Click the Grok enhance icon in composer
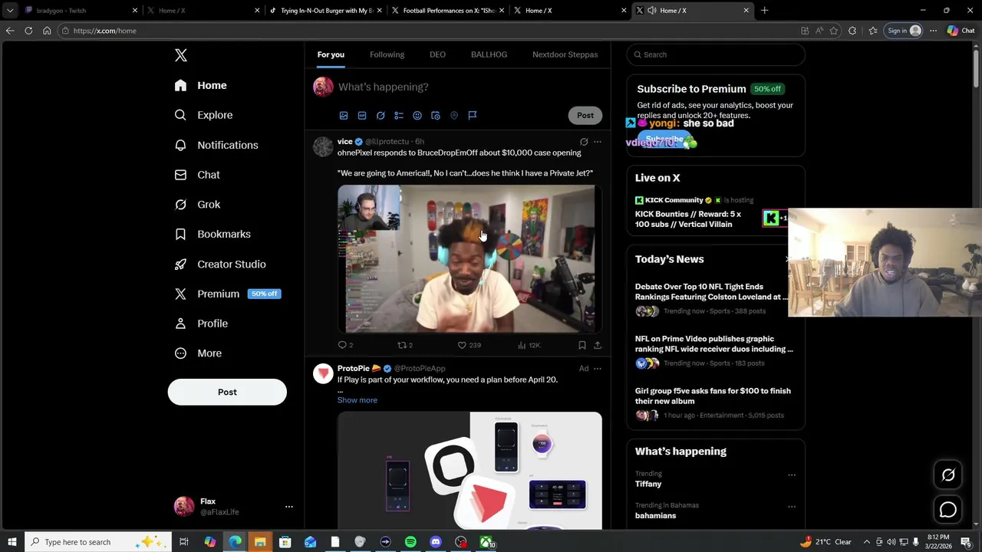 pos(381,116)
